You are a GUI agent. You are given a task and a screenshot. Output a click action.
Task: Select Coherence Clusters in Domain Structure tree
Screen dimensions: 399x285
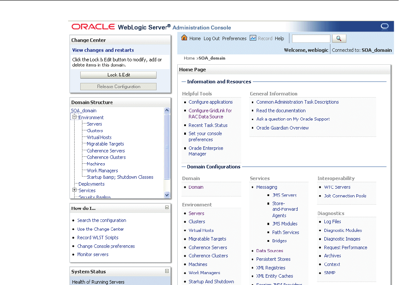pyautogui.click(x=106, y=158)
